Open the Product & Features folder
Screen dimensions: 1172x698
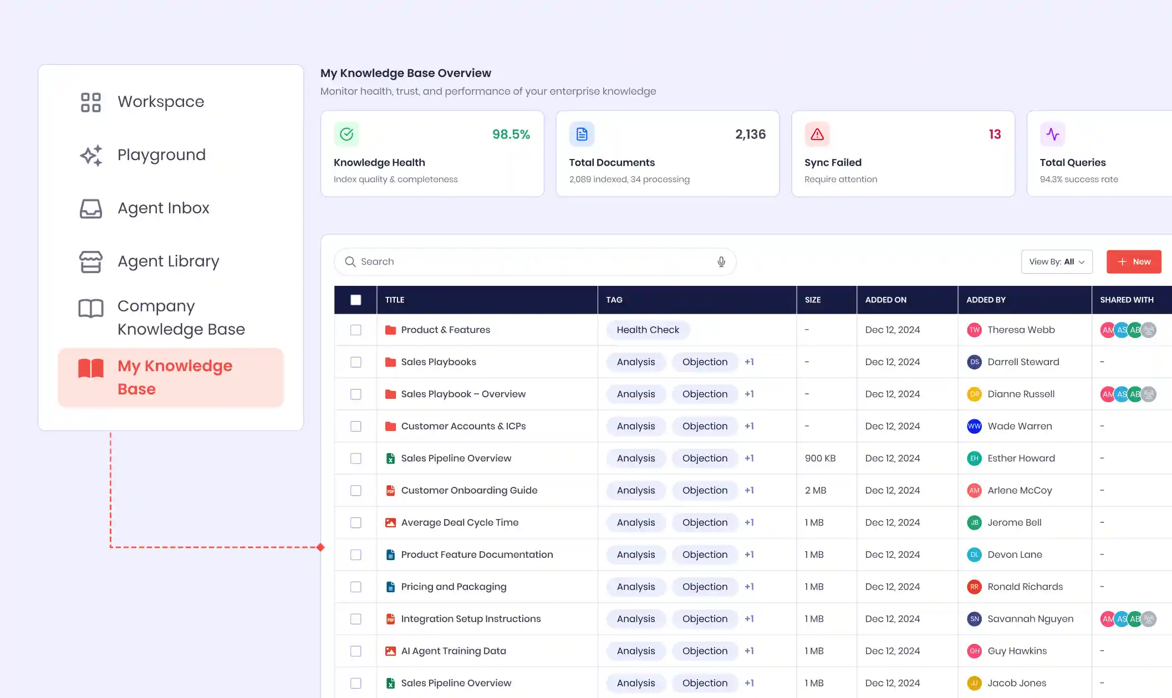(x=445, y=330)
